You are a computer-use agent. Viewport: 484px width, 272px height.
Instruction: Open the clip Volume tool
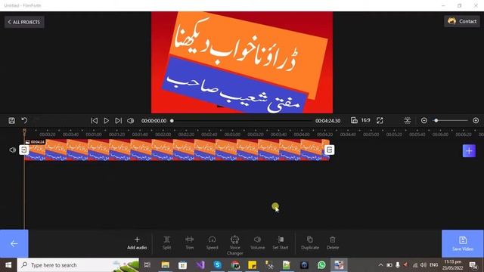[x=257, y=243]
